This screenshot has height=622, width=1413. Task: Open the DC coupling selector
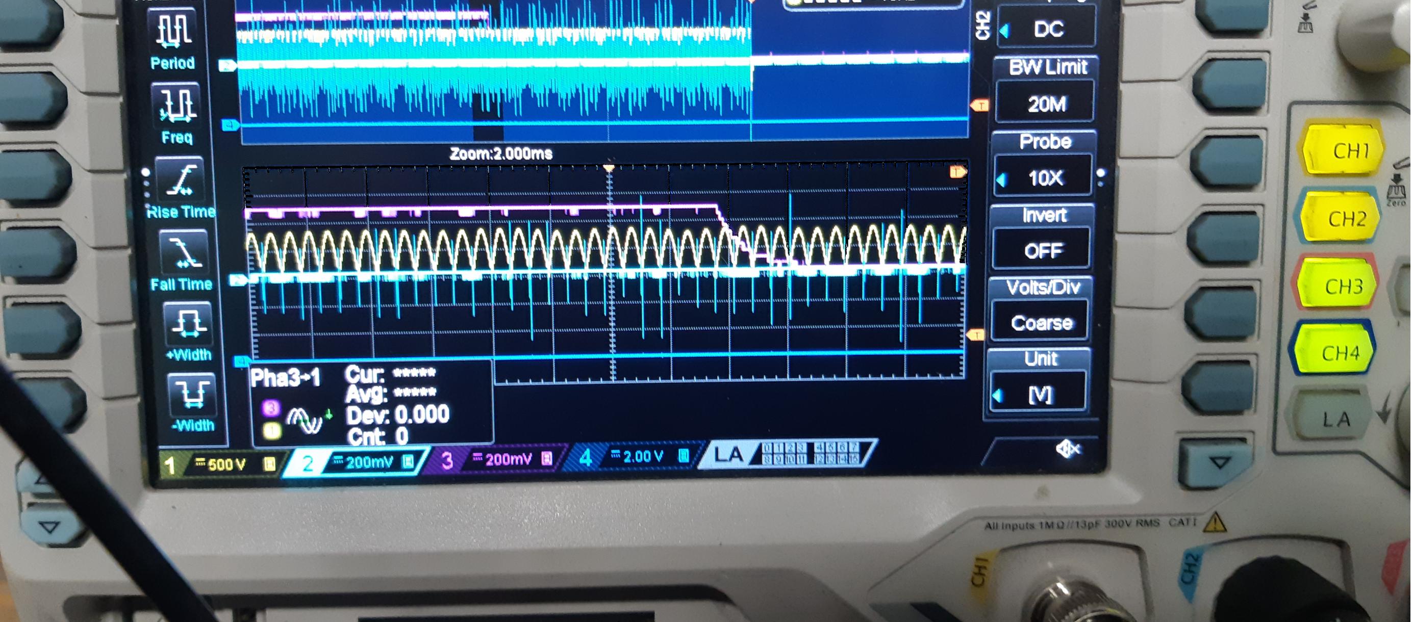click(1047, 29)
